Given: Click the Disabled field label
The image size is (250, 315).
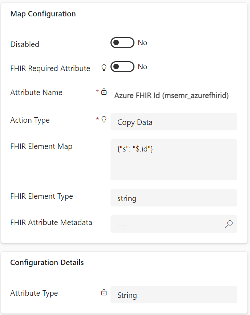Looking at the screenshot, I should pos(25,44).
